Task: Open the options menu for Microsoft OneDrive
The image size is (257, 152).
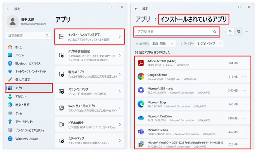Action: [244, 118]
